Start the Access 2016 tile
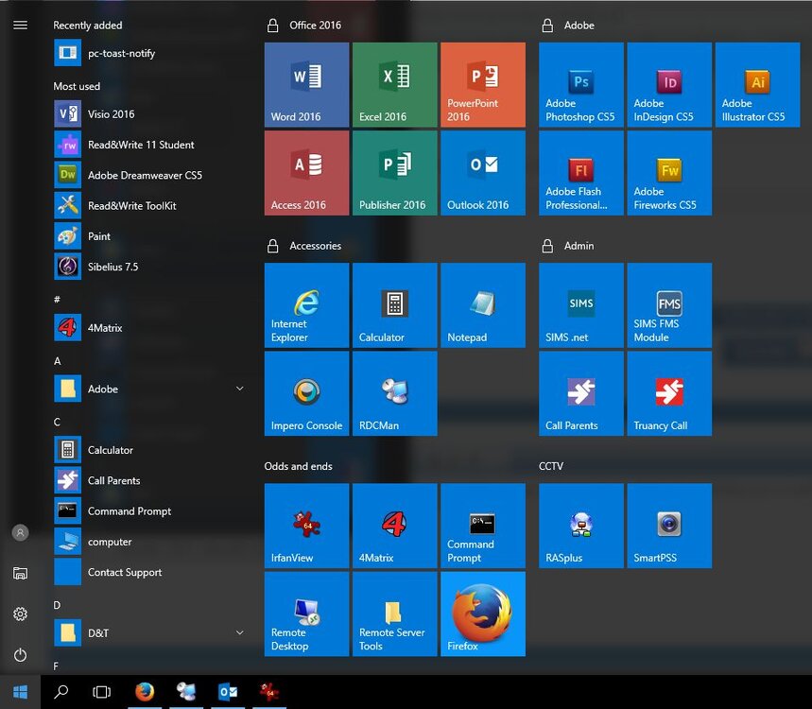812x709 pixels. coord(306,173)
